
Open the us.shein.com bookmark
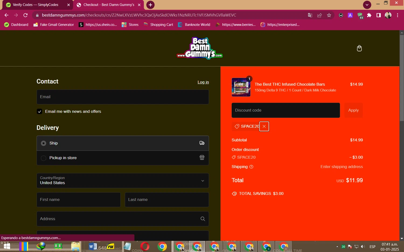(98, 24)
